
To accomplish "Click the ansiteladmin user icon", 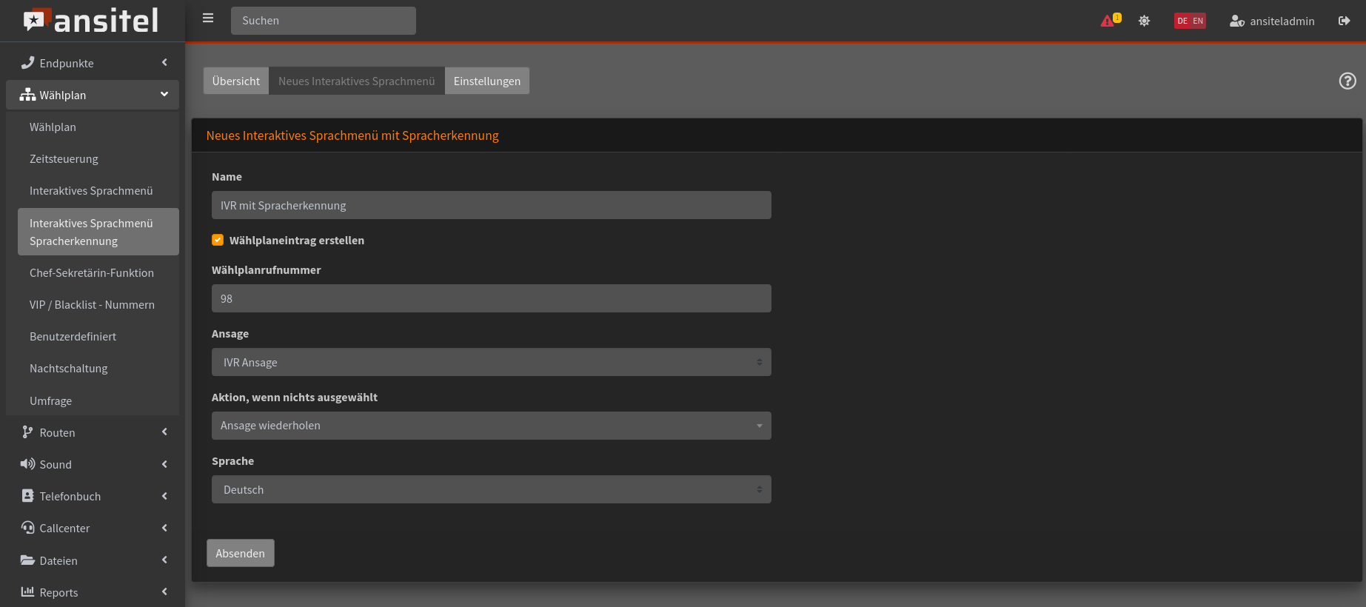I will (x=1236, y=21).
